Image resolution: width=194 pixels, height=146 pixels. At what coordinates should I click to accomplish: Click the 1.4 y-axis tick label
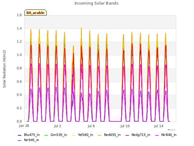(19, 29)
